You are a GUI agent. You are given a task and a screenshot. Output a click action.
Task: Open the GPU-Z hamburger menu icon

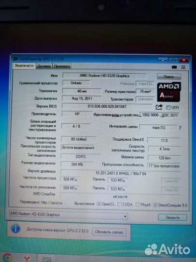[x=183, y=67]
